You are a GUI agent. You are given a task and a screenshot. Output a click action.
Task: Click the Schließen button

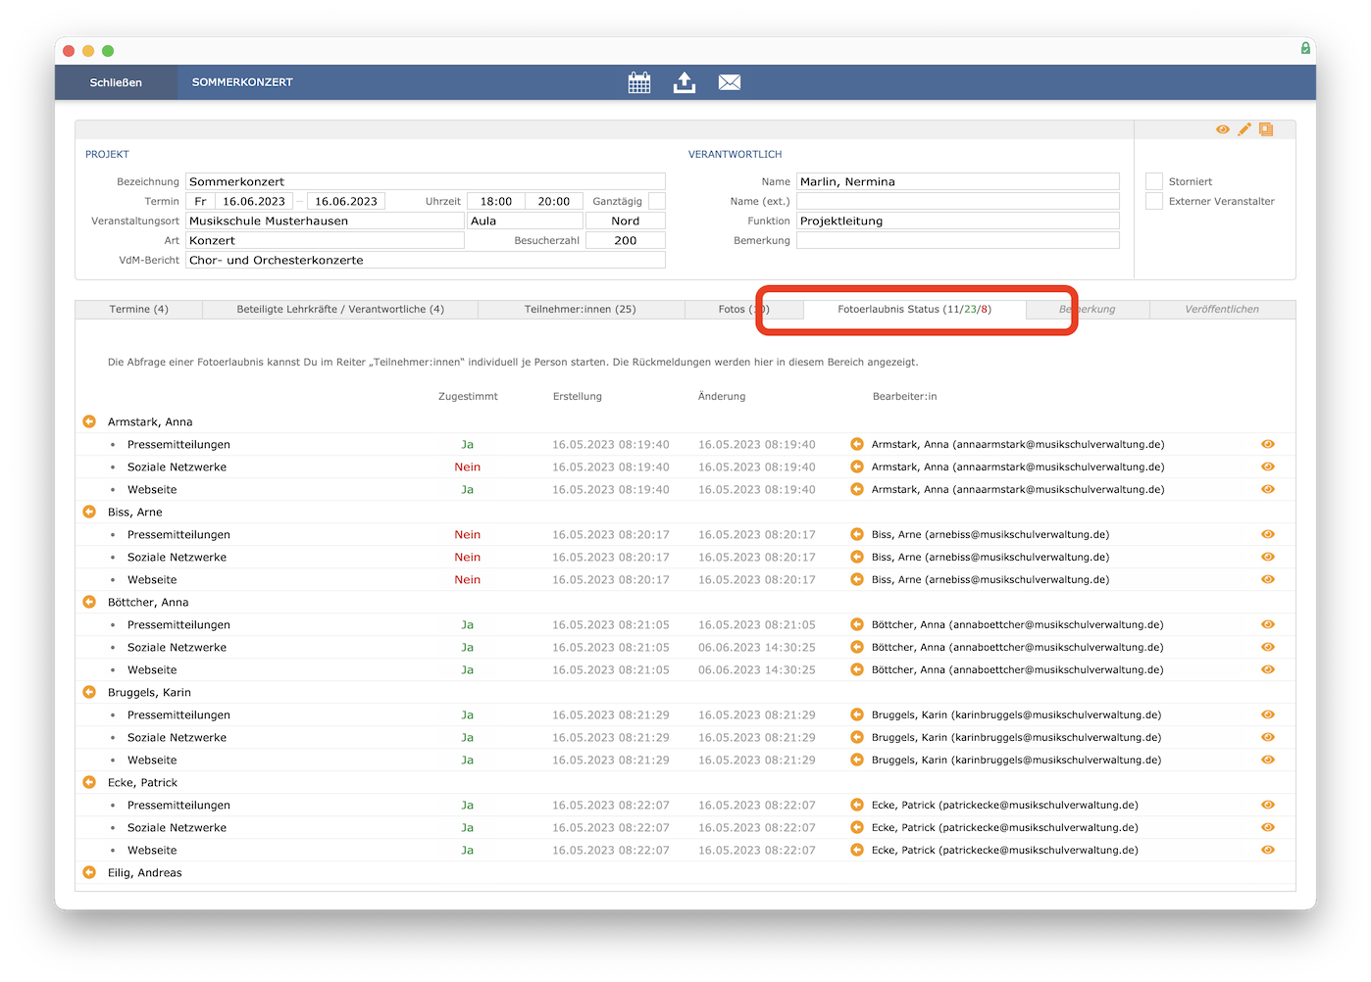coord(116,82)
